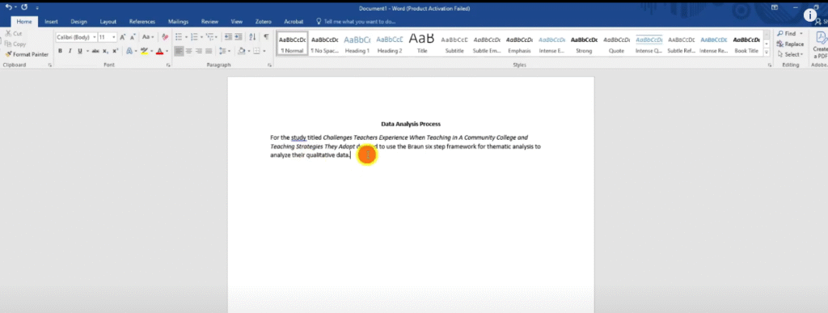The image size is (828, 313).
Task: Toggle Bold formatting
Action: click(60, 51)
